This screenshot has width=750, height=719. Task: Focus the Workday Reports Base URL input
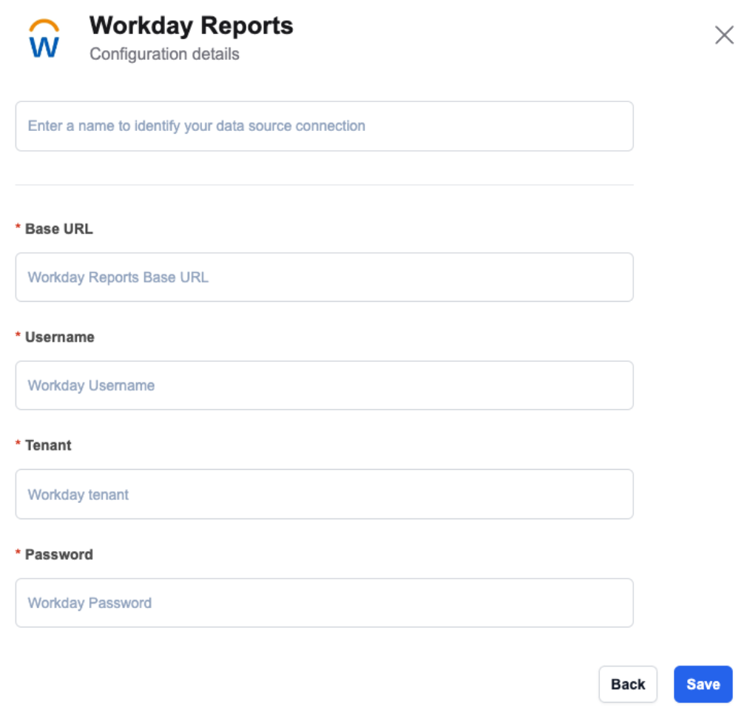(x=324, y=277)
